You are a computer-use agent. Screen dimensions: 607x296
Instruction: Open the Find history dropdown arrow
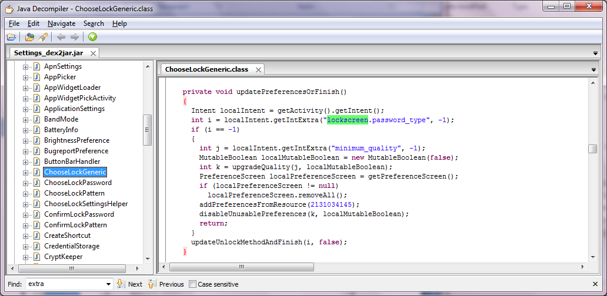pos(108,284)
